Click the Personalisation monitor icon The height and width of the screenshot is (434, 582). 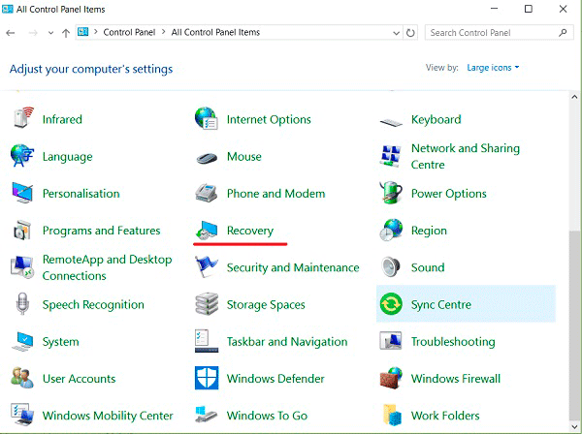pyautogui.click(x=22, y=193)
